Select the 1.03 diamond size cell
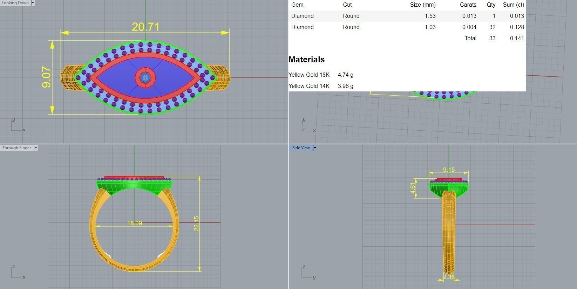The width and height of the screenshot is (577, 289). pos(430,27)
